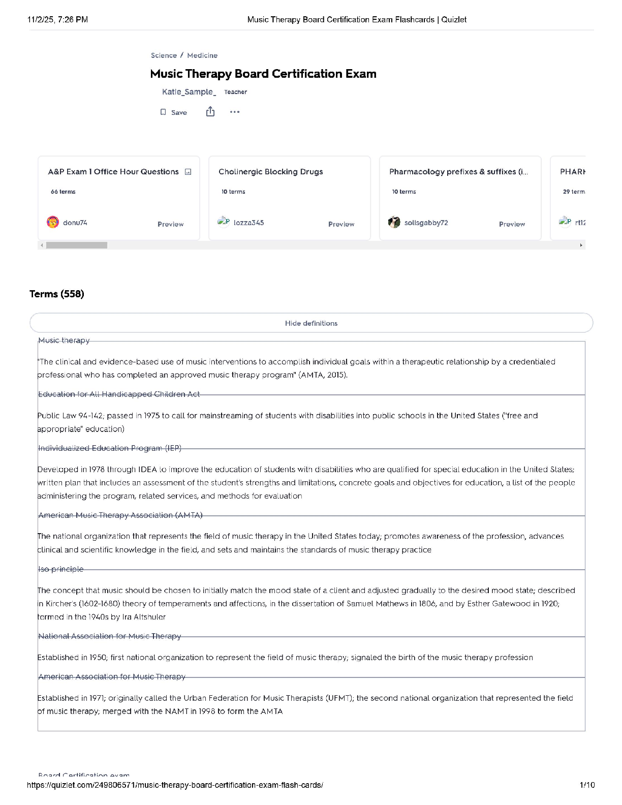Click the carousel's left scroll arrow
Image resolution: width=622 pixels, height=805 pixels.
pos(42,245)
